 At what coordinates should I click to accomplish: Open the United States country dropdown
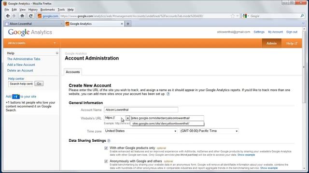point(140,131)
